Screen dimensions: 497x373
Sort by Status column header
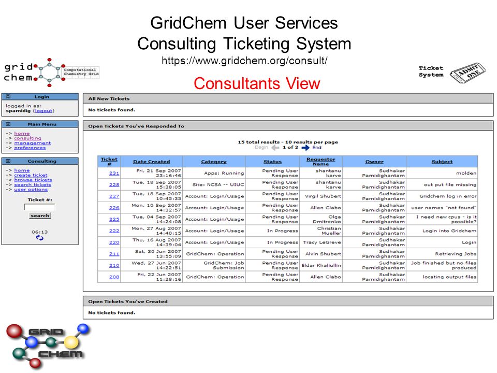(273, 162)
